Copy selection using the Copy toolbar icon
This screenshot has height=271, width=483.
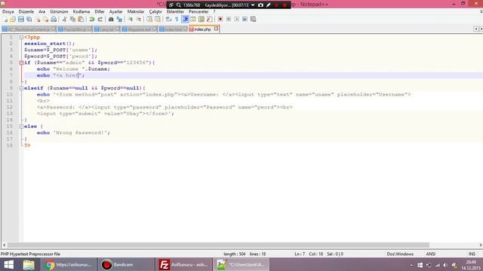point(72,20)
